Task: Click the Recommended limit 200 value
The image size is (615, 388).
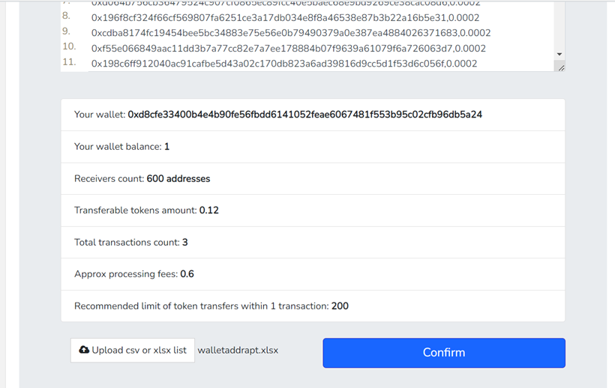Action: coord(340,306)
